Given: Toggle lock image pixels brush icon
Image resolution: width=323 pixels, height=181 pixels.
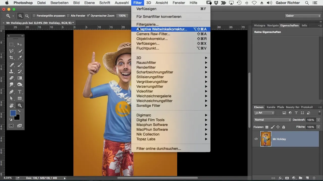Looking at the screenshot, I should point(273,127).
